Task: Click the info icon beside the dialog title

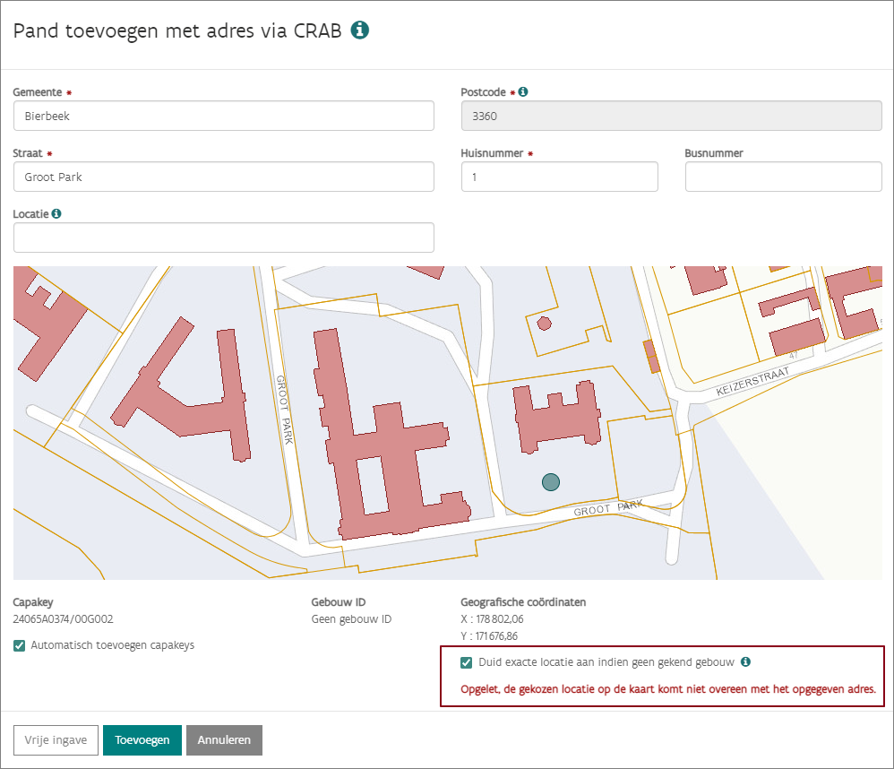Action: pos(360,30)
